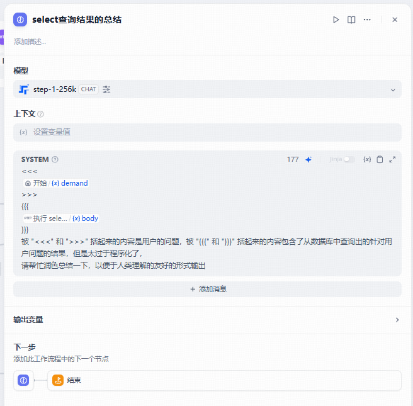Image resolution: width=413 pixels, height=406 pixels.
Task: Insert variable via the {x} prompt icon
Action: 367,159
